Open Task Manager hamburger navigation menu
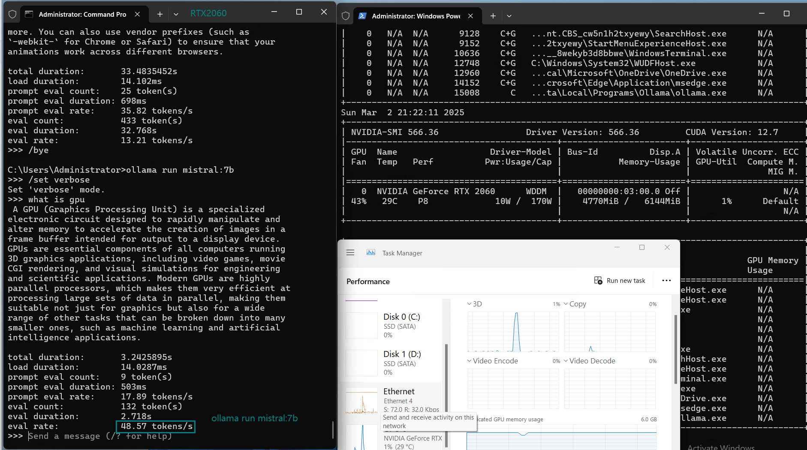 (x=350, y=253)
